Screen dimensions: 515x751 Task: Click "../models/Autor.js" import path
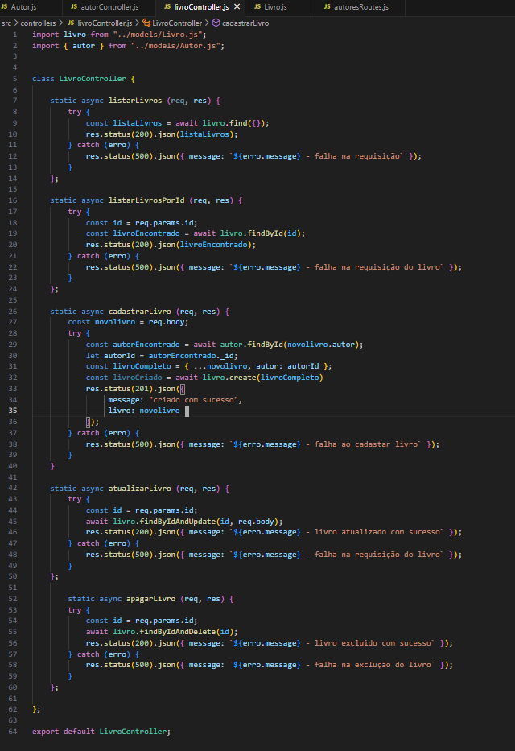point(175,46)
